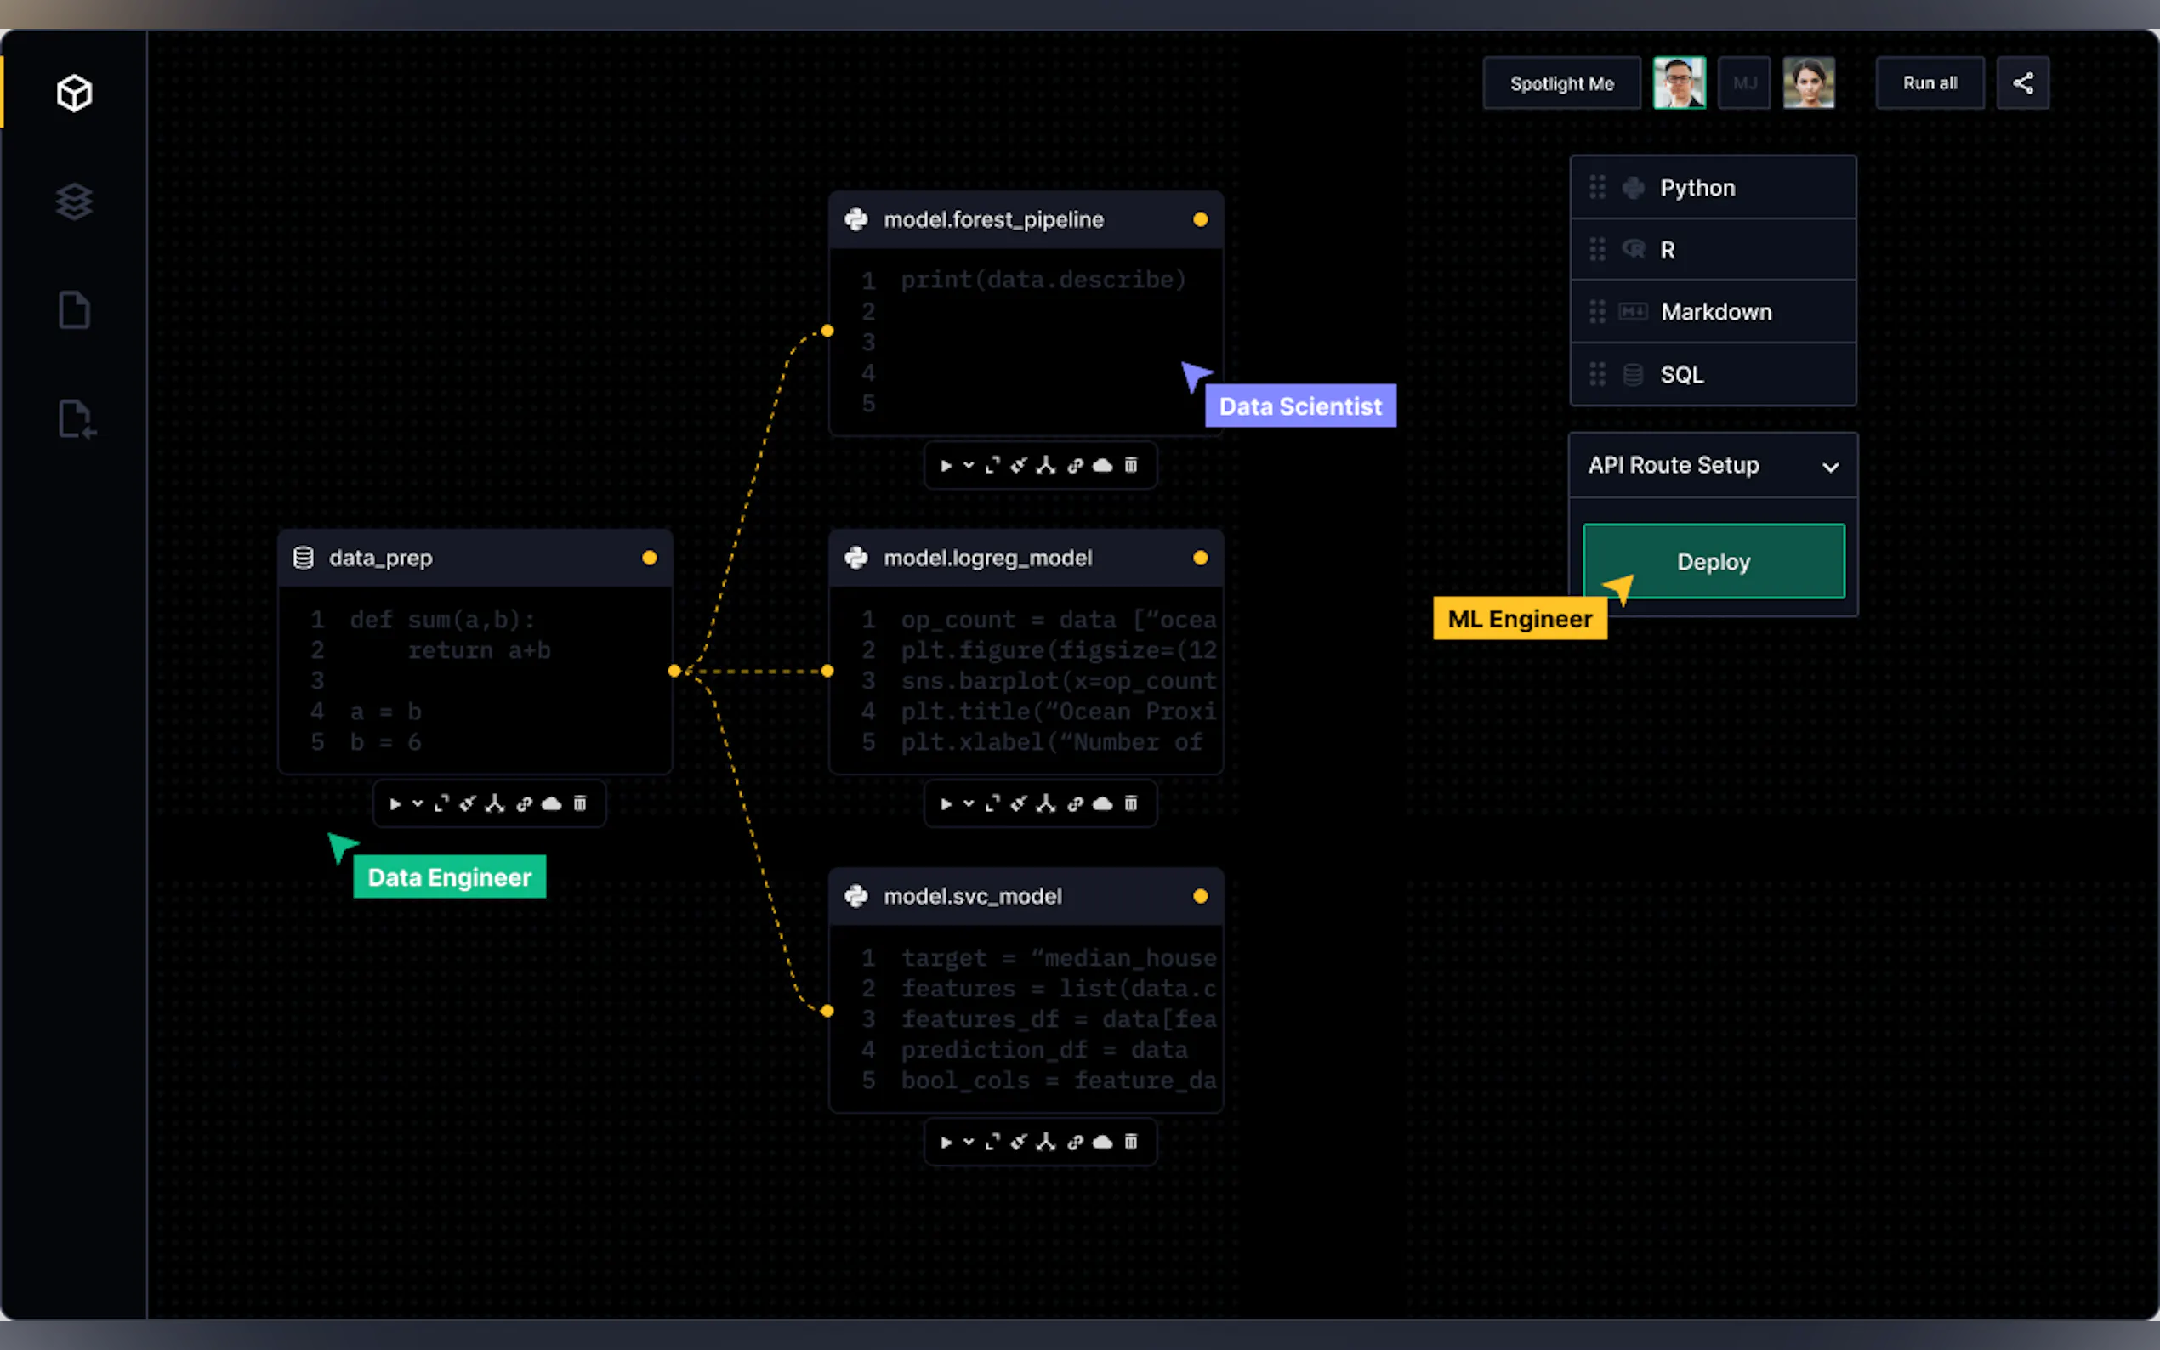Open the layers stack sidebar icon

coord(74,201)
